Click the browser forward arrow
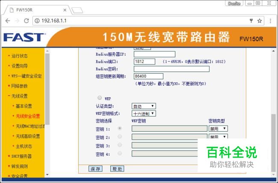 [x=17, y=21]
